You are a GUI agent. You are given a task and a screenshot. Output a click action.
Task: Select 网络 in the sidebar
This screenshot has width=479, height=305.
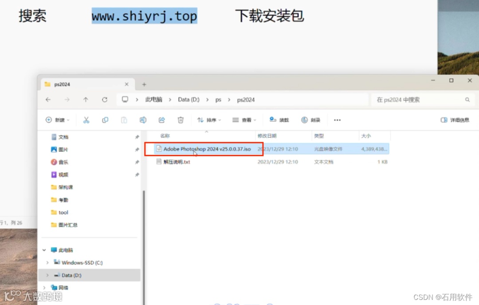tap(63, 288)
